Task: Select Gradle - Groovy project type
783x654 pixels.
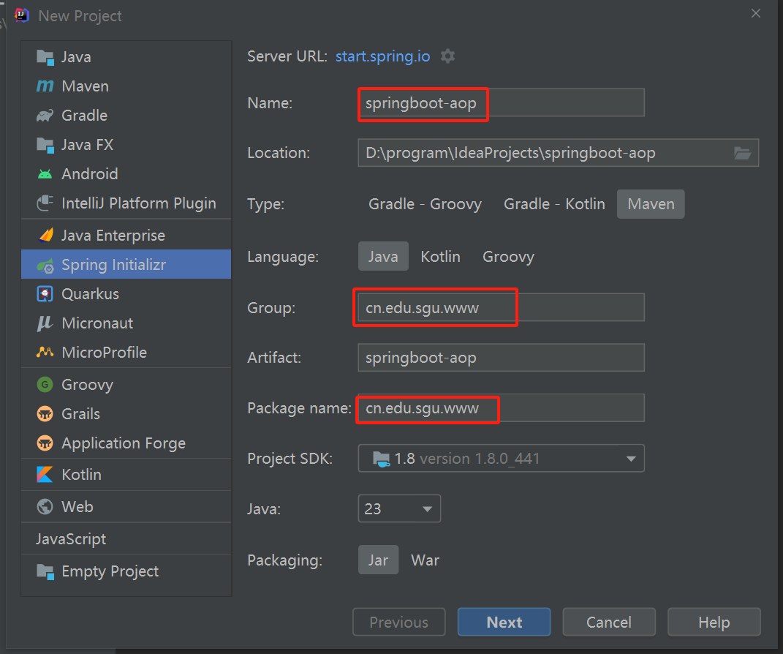Action: (x=425, y=204)
